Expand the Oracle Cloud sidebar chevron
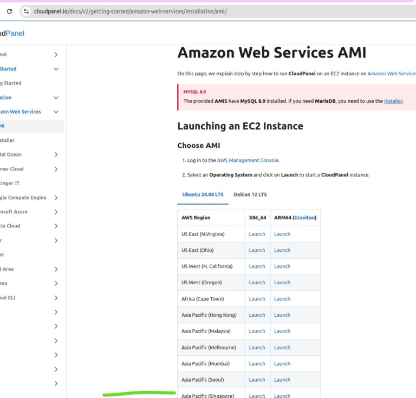This screenshot has width=416, height=398. coord(56,226)
